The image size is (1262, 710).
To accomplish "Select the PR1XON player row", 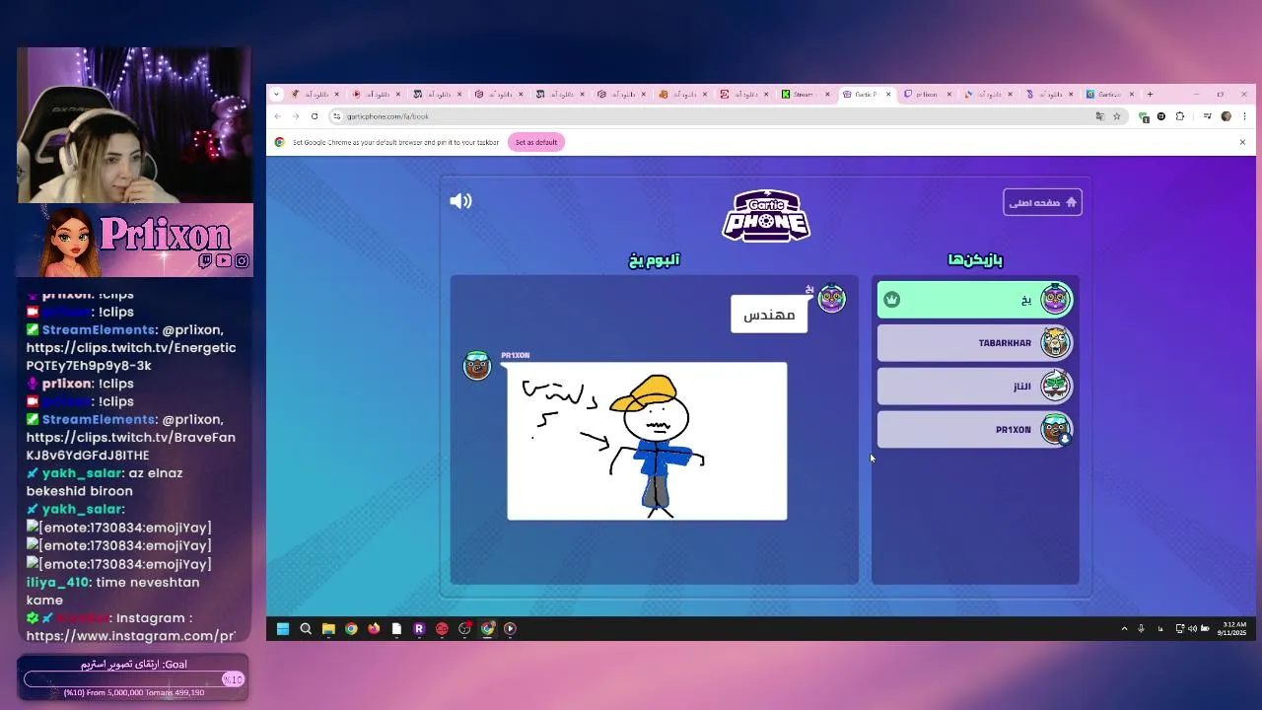I will [x=975, y=430].
